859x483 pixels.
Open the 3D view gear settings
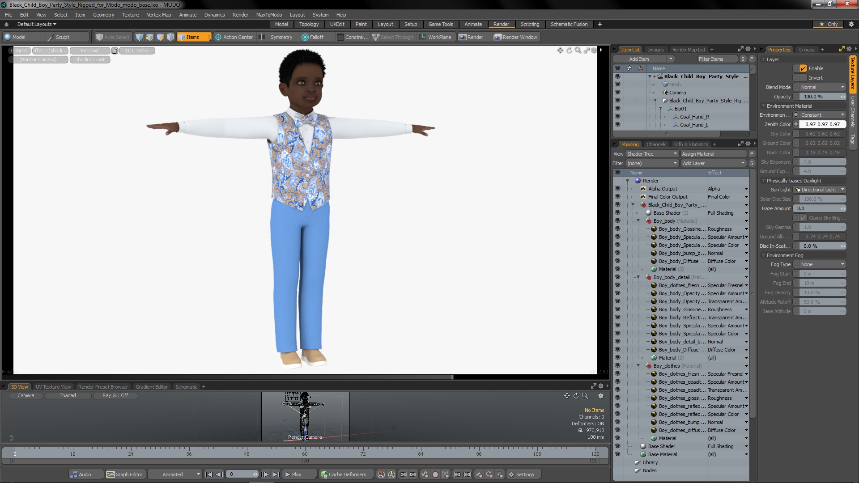pos(601,396)
